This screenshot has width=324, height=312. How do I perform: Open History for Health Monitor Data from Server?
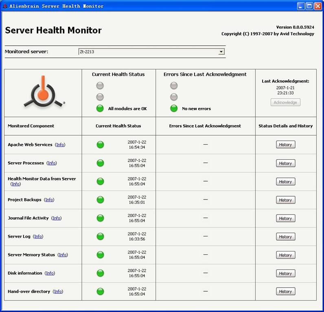click(286, 182)
